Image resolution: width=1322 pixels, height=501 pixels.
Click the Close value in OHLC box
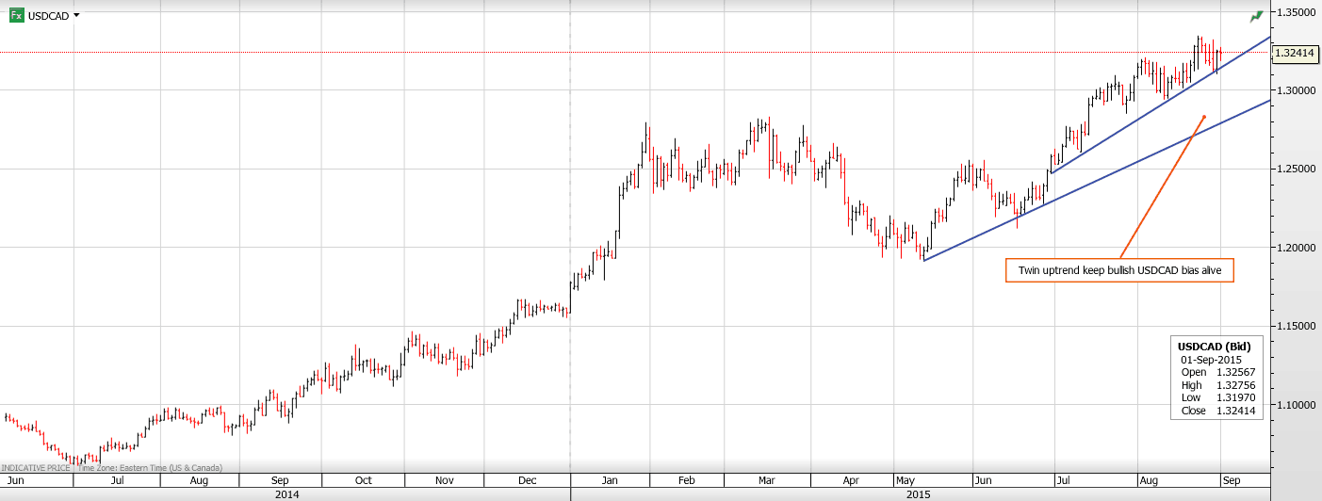1234,411
